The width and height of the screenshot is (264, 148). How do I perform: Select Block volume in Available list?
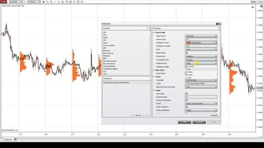point(108,53)
